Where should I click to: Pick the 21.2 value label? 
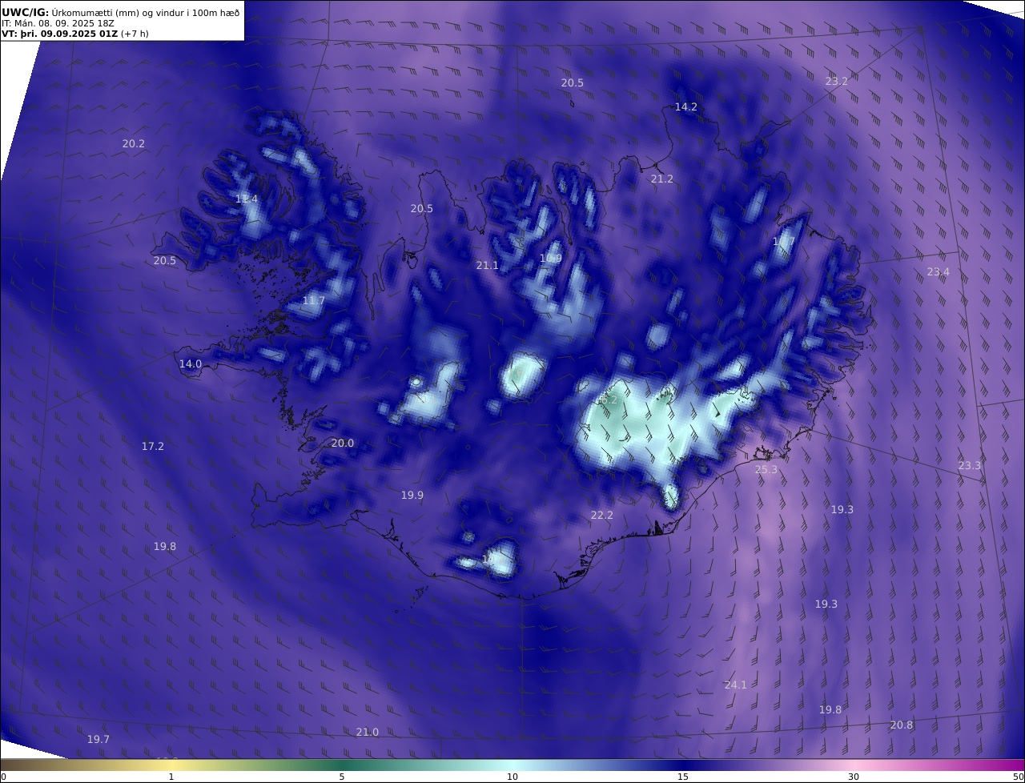(661, 179)
